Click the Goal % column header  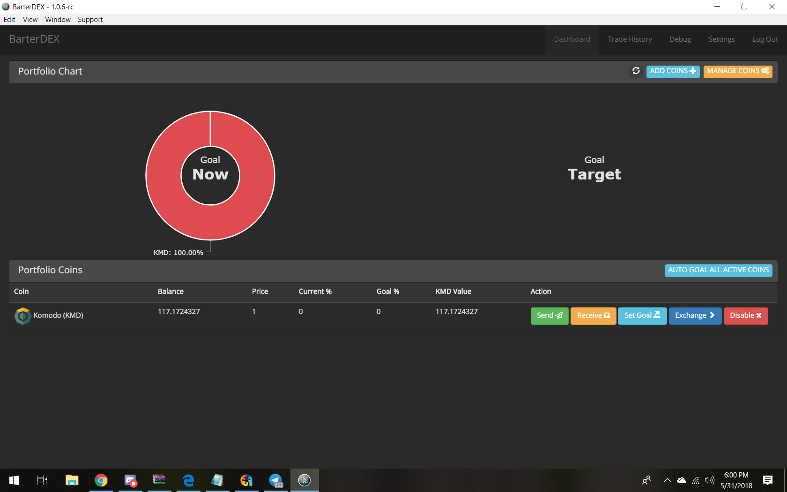[x=388, y=291]
